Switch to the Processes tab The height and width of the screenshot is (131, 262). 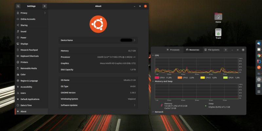tap(173, 50)
